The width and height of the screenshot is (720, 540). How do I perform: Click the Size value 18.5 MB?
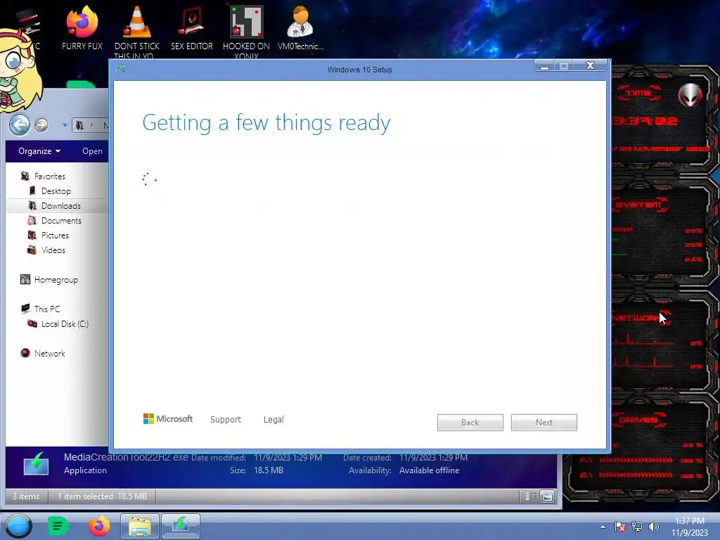pyautogui.click(x=269, y=470)
